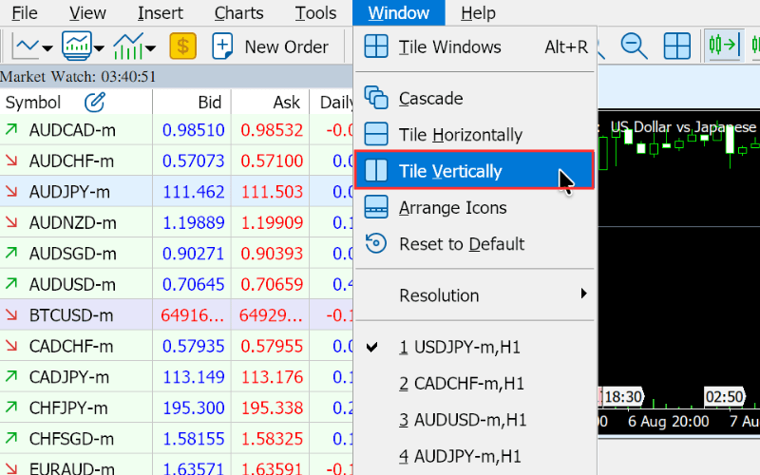This screenshot has width=760, height=475.
Task: Select Cascade menu entry
Action: [475, 99]
